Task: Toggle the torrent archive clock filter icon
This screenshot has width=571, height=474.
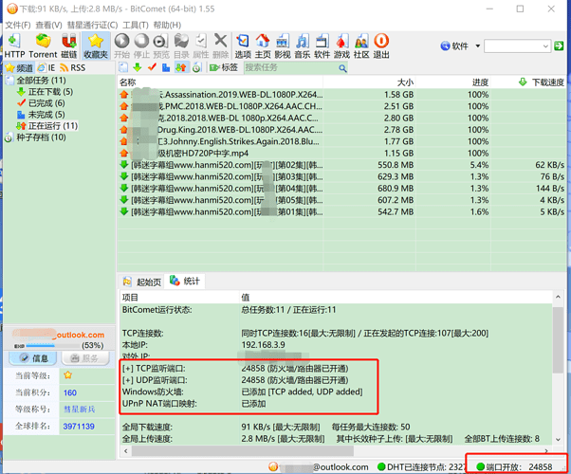Action: (x=197, y=67)
